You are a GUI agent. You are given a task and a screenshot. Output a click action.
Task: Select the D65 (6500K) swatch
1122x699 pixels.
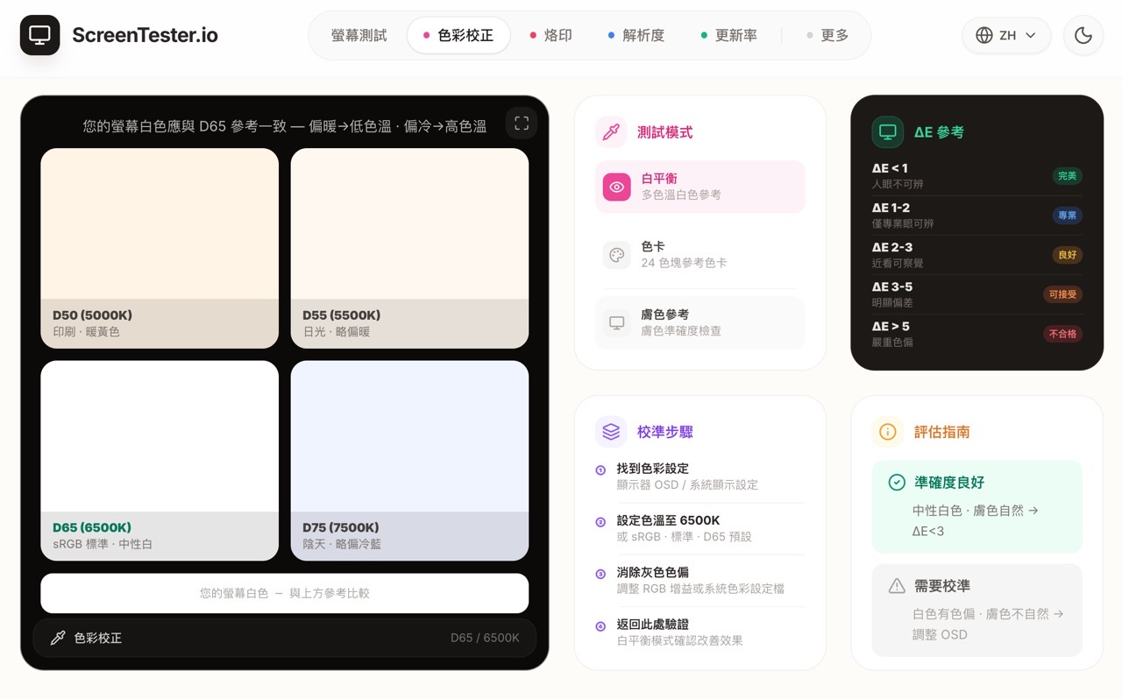click(x=160, y=461)
